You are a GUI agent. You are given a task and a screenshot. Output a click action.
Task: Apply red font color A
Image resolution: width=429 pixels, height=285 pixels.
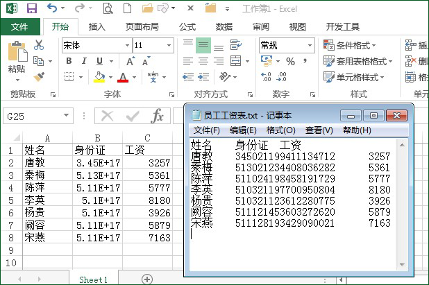[x=123, y=77]
